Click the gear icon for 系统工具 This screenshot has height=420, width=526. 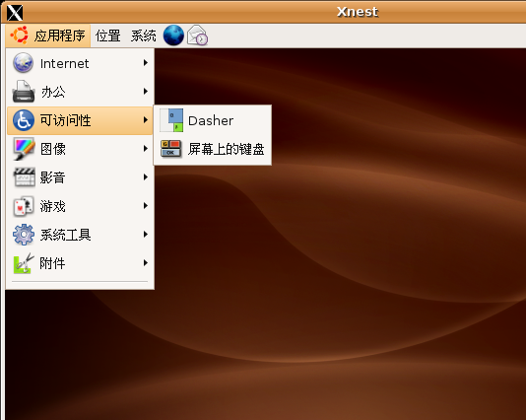tap(24, 235)
